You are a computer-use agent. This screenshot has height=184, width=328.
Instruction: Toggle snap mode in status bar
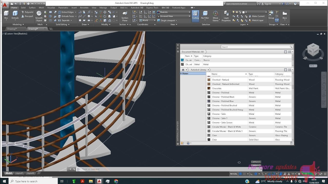click(245, 174)
